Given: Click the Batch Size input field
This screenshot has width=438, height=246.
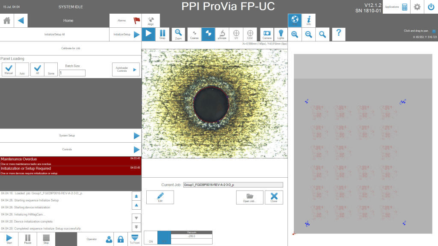Looking at the screenshot, I should point(72,73).
